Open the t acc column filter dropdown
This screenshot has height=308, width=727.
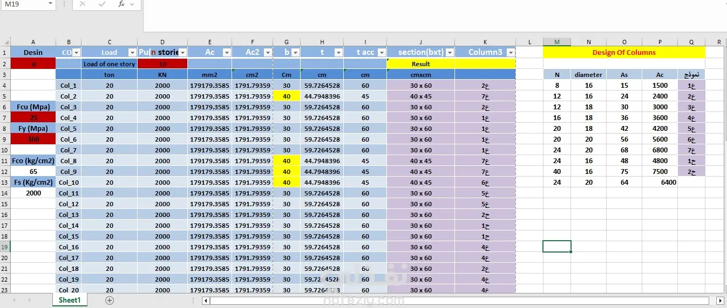tap(382, 52)
